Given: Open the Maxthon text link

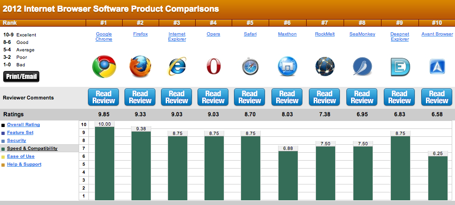Looking at the screenshot, I should (x=287, y=34).
